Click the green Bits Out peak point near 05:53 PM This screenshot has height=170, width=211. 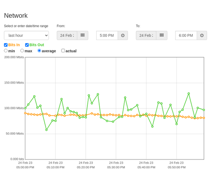(189, 94)
